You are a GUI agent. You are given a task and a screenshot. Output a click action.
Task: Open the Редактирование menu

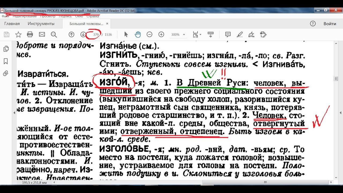click(25, 16)
